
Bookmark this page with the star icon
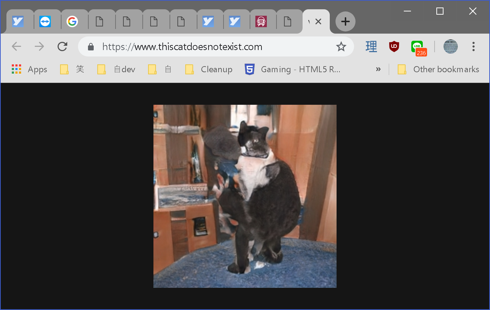(x=341, y=46)
